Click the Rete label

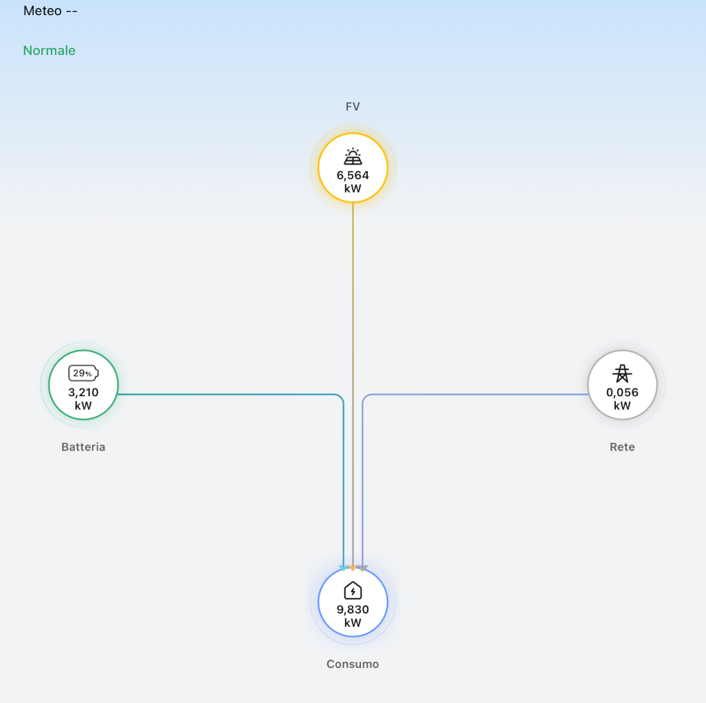click(x=622, y=447)
